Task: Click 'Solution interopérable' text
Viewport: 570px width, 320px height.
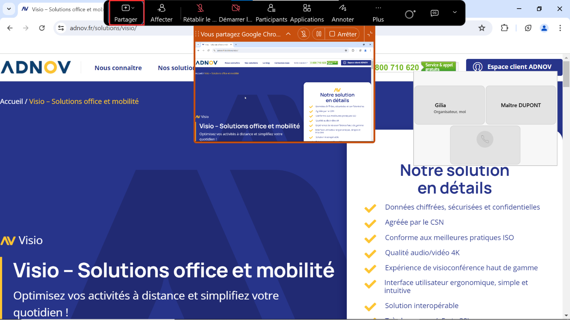Action: (x=421, y=306)
